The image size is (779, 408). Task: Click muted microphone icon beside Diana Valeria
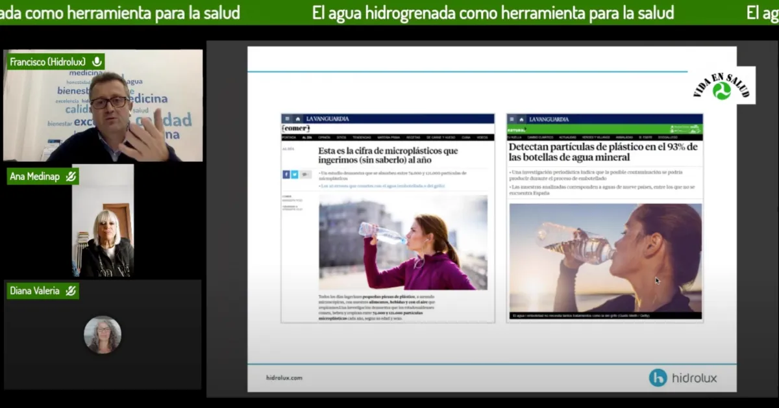[71, 290]
